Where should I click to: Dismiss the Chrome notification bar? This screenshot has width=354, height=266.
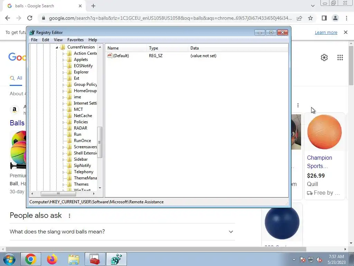tap(346, 32)
